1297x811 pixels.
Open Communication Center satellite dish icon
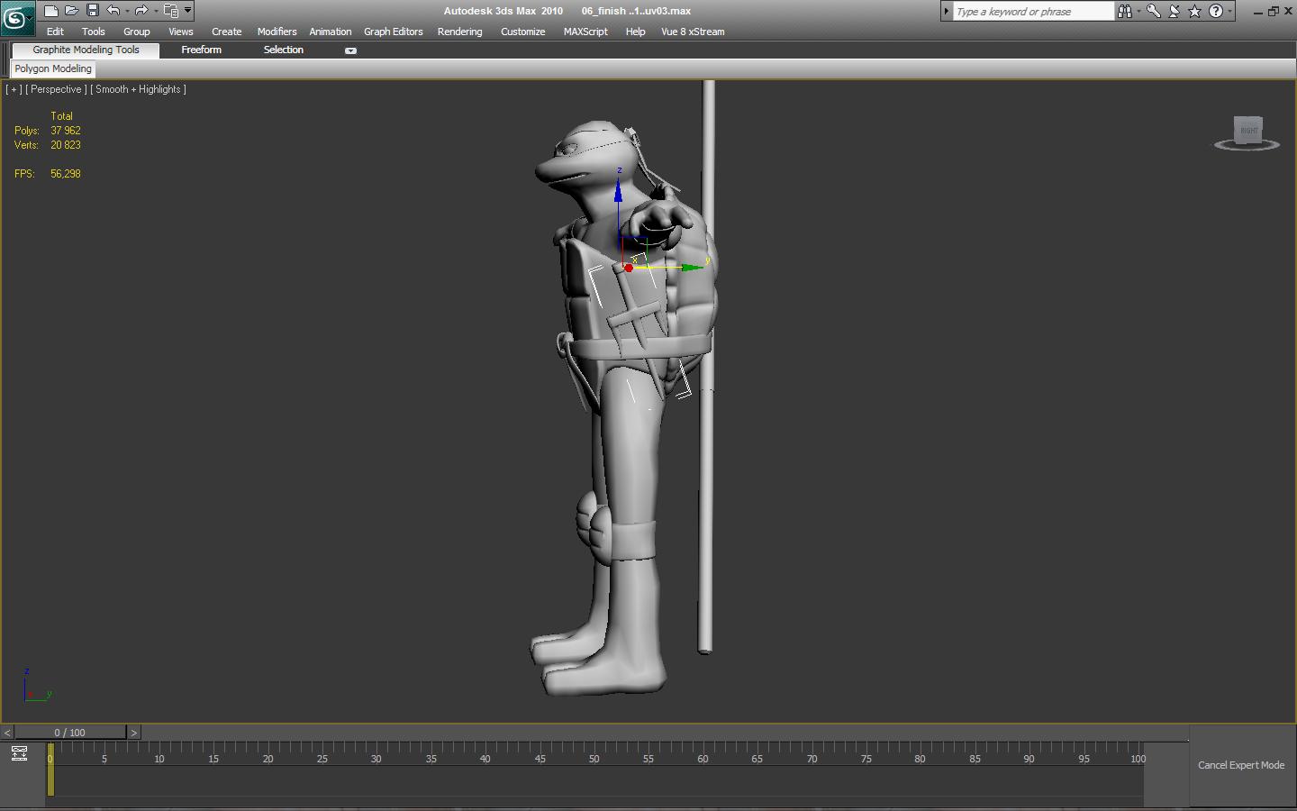(1174, 11)
